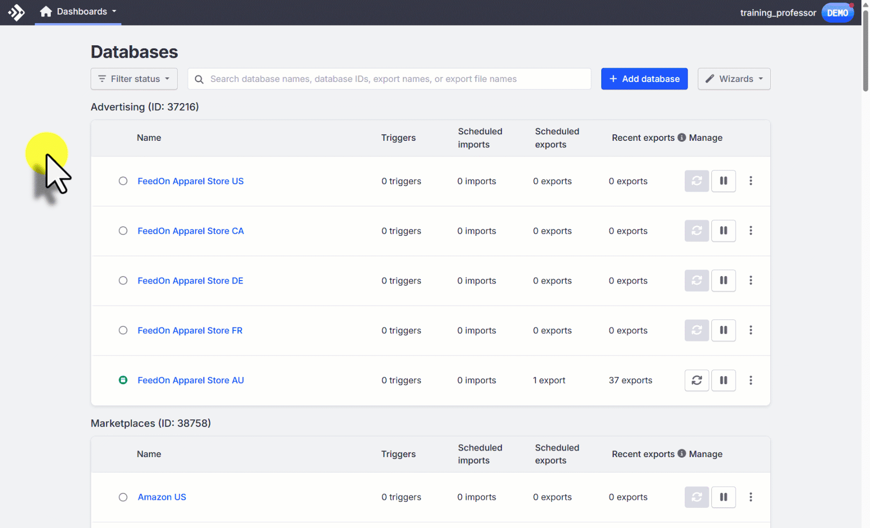Click refresh icon for FeedOn Apparel Store FR

click(x=697, y=330)
